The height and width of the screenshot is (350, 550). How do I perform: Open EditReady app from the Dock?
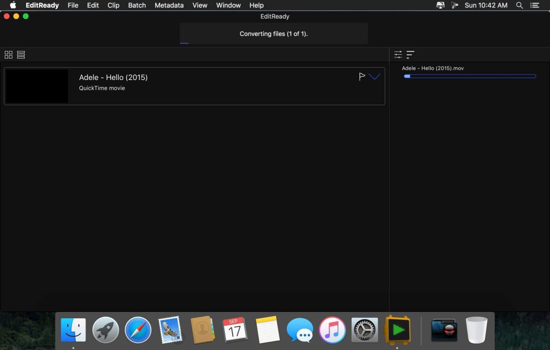tap(397, 329)
